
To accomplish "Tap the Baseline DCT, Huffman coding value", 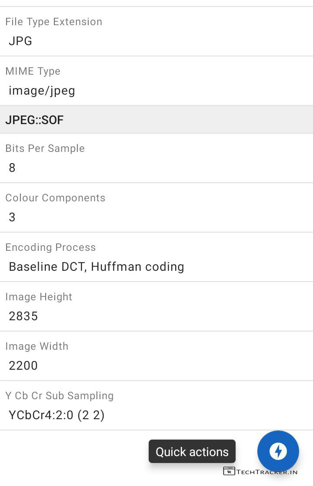I will [97, 267].
